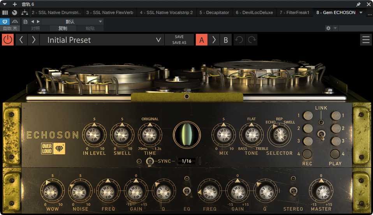Toggle PLAY head button 3
373x215 pixels.
coord(335,142)
